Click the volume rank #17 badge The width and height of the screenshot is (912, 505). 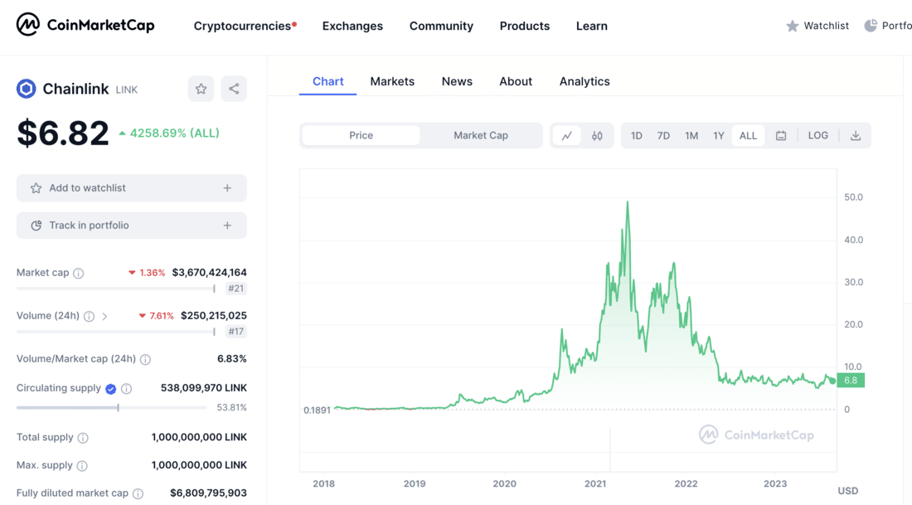coord(235,332)
